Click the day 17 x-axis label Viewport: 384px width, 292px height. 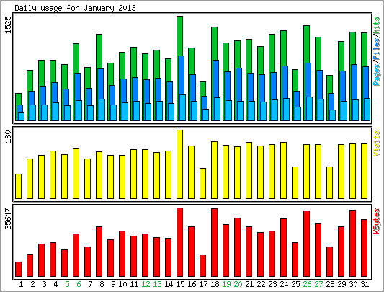pyautogui.click(x=203, y=284)
